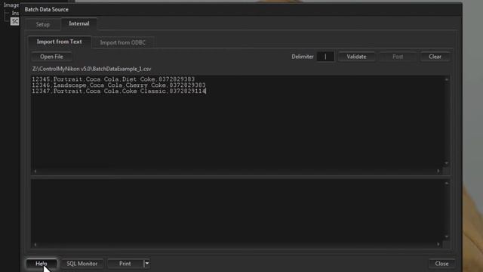Screen dimensions: 483x272
Task: Click left arrow of upper text area horizontal scrollbar
Action: pyautogui.click(x=35, y=172)
